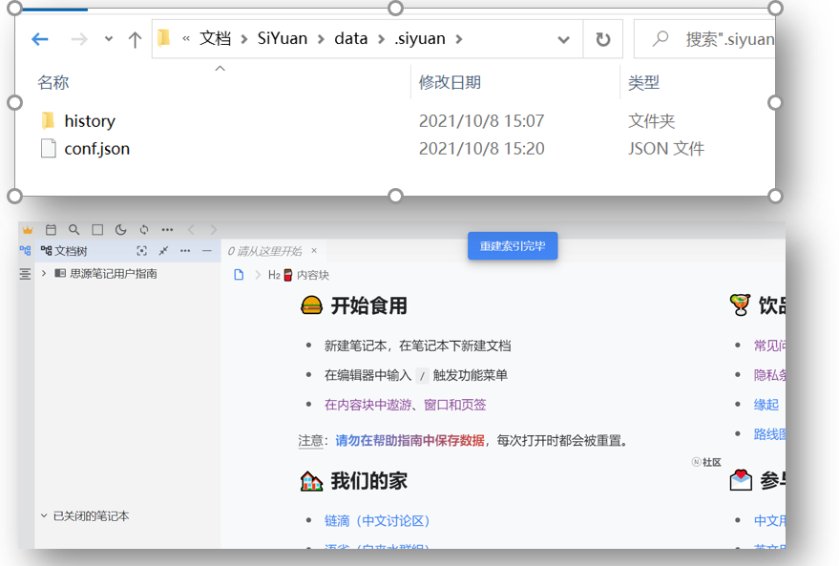
Task: Click the conf.json file icon
Action: tap(48, 148)
